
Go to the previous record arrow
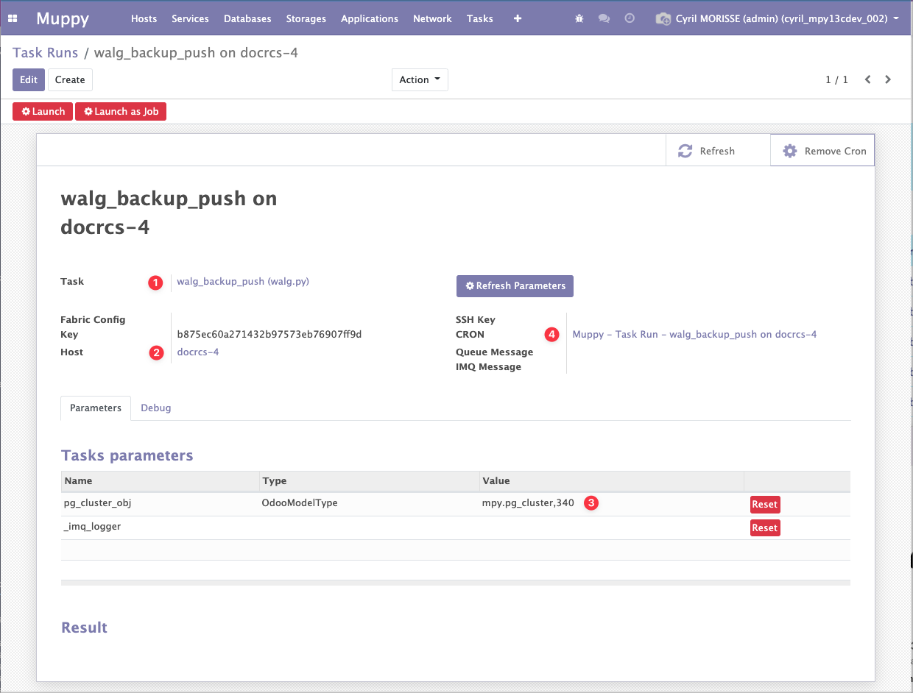[868, 79]
